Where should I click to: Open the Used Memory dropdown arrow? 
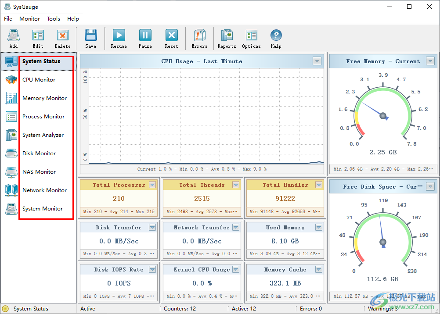click(x=318, y=227)
